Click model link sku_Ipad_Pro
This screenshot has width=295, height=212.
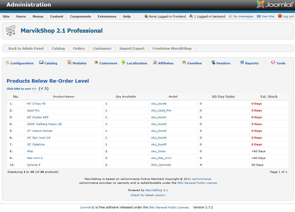point(161,110)
